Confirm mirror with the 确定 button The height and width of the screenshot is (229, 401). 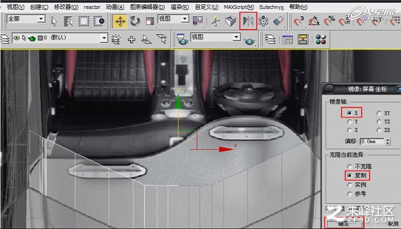[x=344, y=223]
